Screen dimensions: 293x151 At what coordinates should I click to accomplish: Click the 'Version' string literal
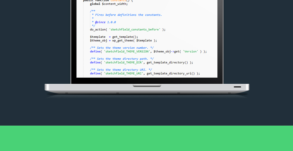(190, 52)
